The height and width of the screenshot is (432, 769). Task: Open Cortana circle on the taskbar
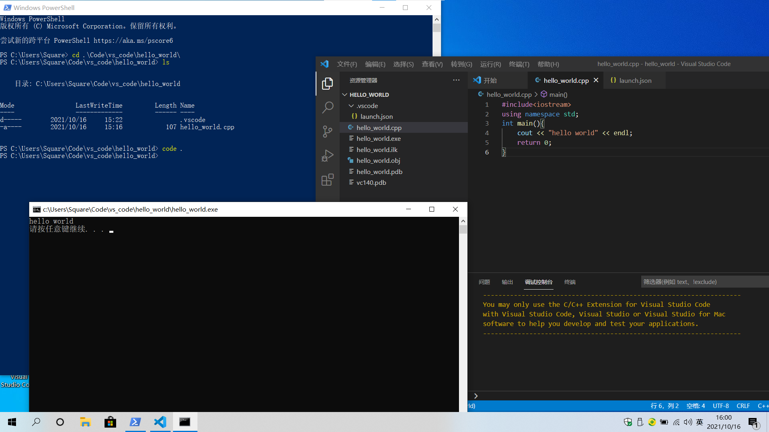(x=60, y=422)
